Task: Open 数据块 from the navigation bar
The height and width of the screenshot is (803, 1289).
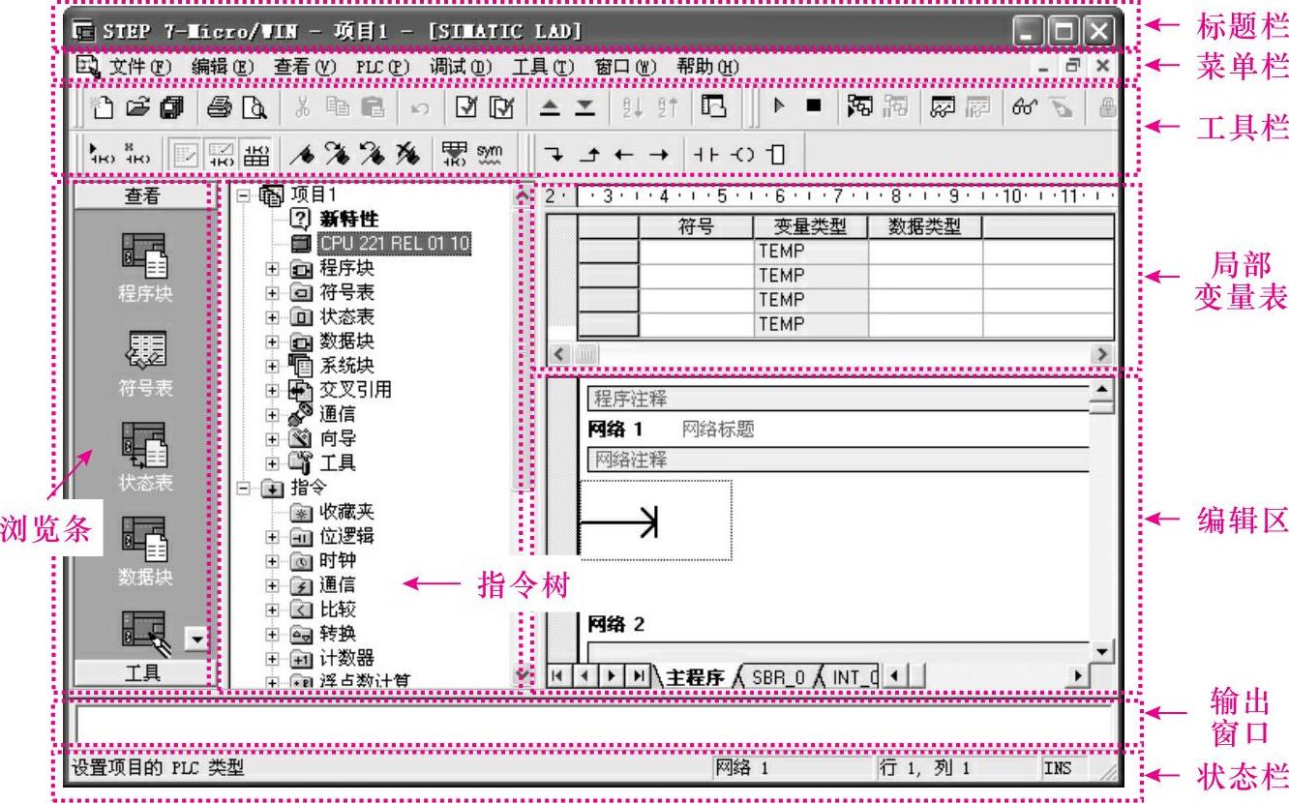Action: pos(145,550)
